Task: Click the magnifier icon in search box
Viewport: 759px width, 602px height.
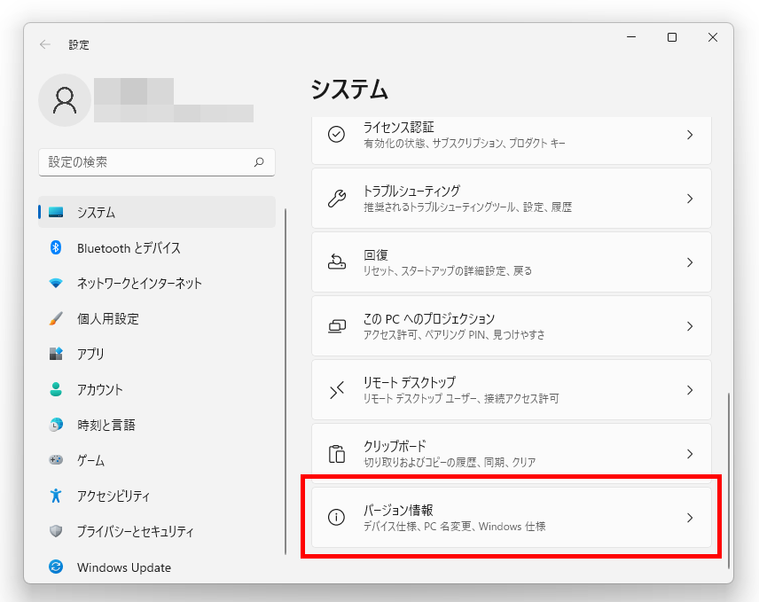Action: click(259, 161)
